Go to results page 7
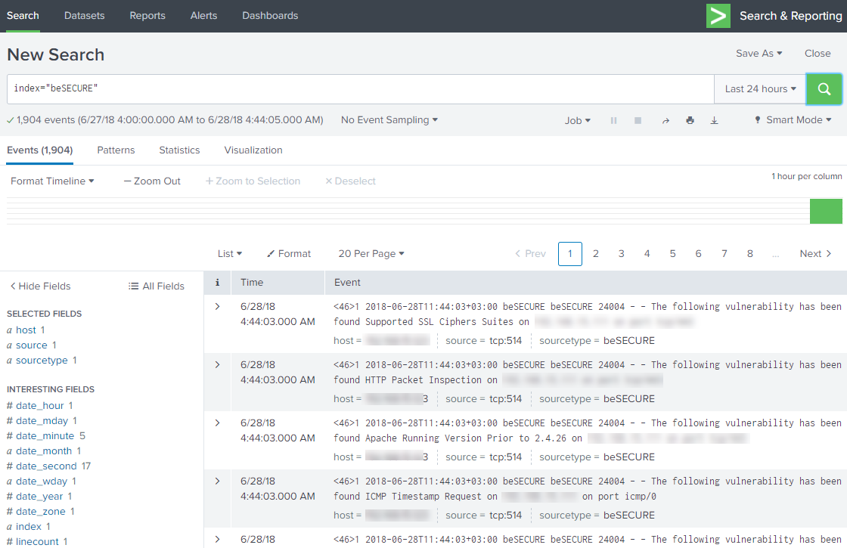Viewport: 847px width, 548px height. click(x=724, y=254)
